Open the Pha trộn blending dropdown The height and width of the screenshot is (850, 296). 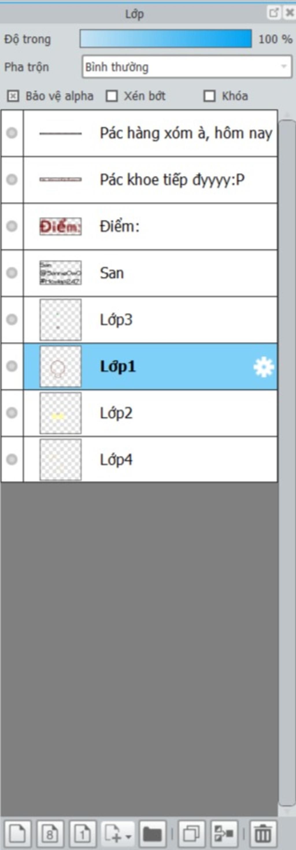point(187,67)
